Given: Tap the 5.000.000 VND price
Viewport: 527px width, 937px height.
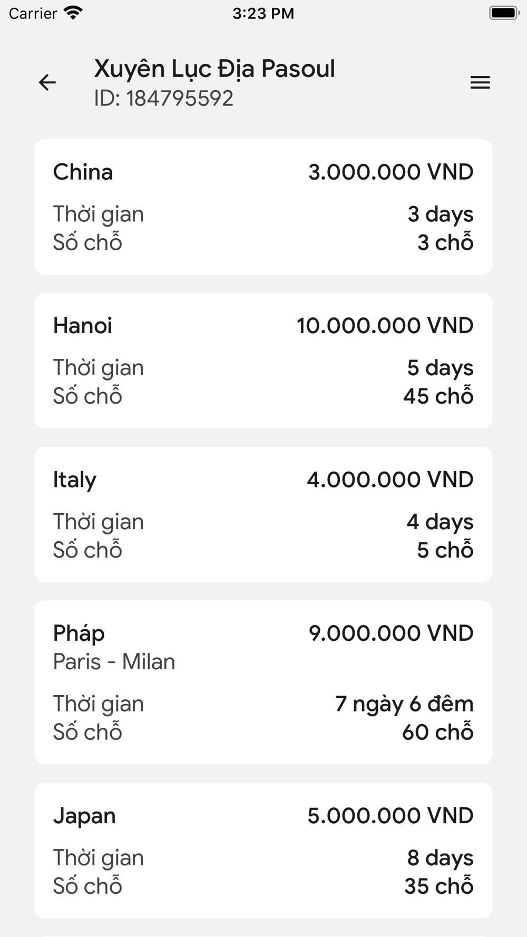Looking at the screenshot, I should 391,816.
